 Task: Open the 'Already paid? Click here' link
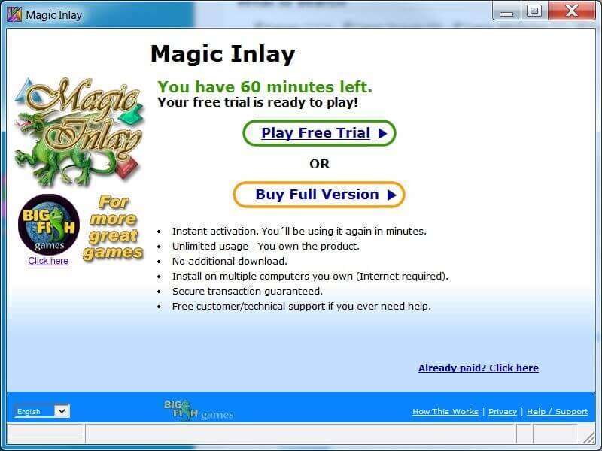[x=479, y=368]
